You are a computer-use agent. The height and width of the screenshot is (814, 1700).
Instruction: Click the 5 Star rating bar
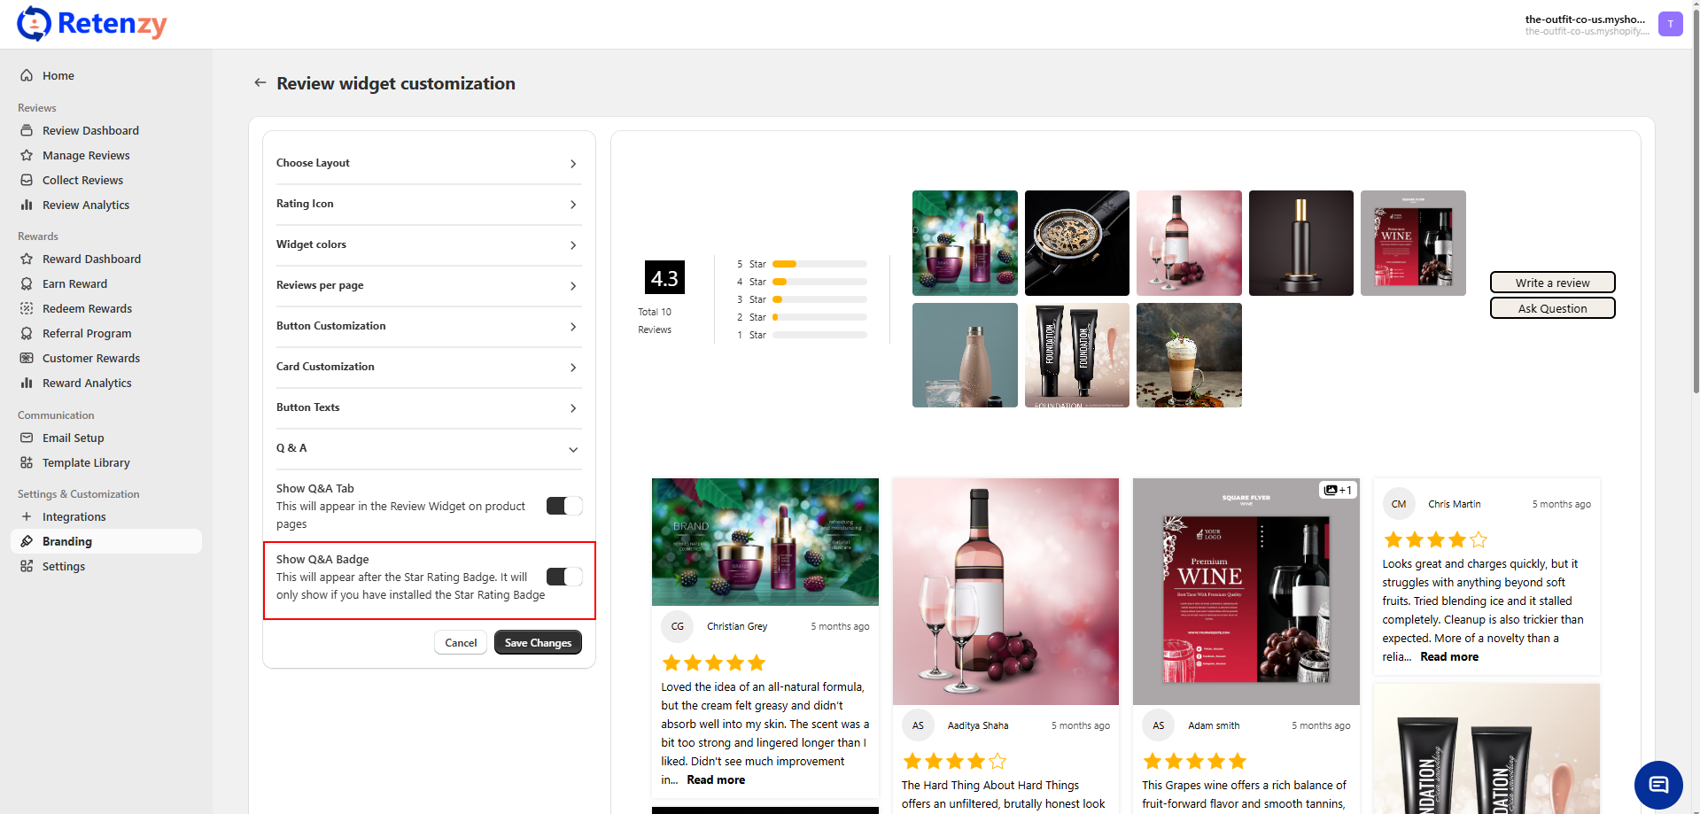coord(819,264)
